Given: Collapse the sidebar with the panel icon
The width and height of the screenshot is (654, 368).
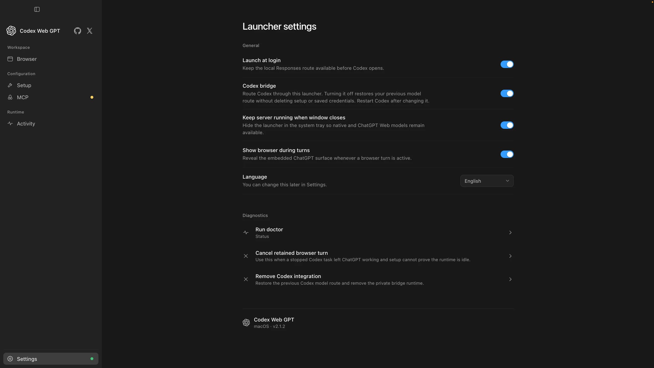Looking at the screenshot, I should click(37, 9).
